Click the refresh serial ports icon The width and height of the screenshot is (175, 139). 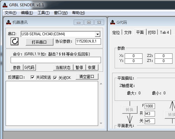(x=14, y=41)
